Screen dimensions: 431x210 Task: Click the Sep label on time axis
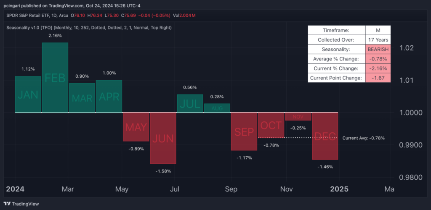click(x=231, y=189)
